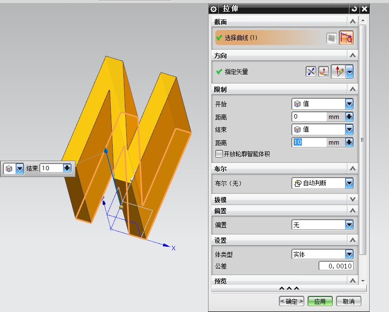Screen dimensions: 389x312
Task: Open the 偏置 dropdown showing 无
Action: pos(323,225)
